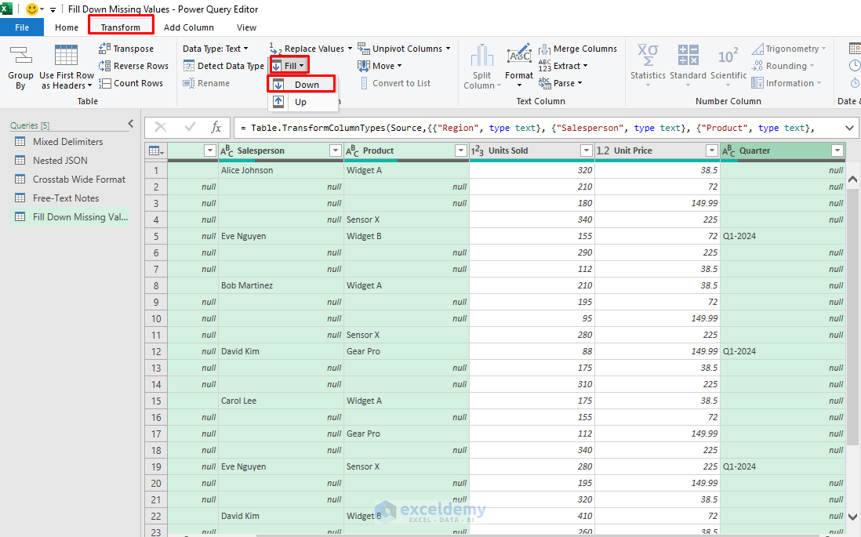
Task: Open the File tab
Action: [22, 27]
